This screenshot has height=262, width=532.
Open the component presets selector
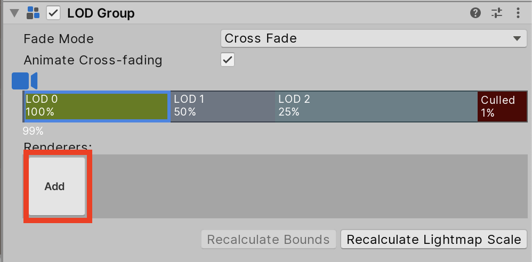click(497, 13)
